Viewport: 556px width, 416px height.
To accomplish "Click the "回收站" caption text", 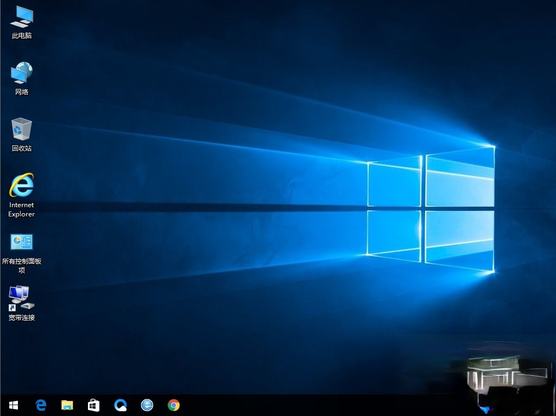I will (x=22, y=149).
